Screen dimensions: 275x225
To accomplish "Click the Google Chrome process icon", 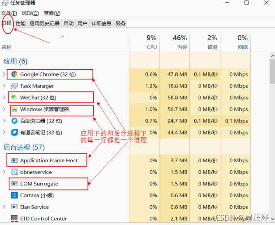I will tap(14, 74).
